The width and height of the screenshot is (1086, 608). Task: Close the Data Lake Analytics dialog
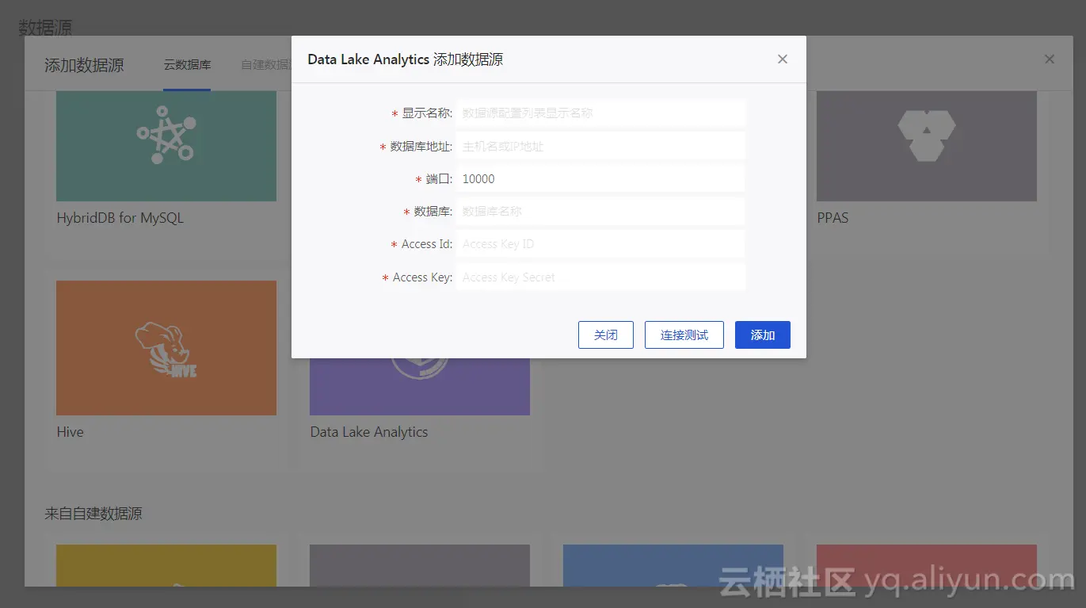[783, 59]
